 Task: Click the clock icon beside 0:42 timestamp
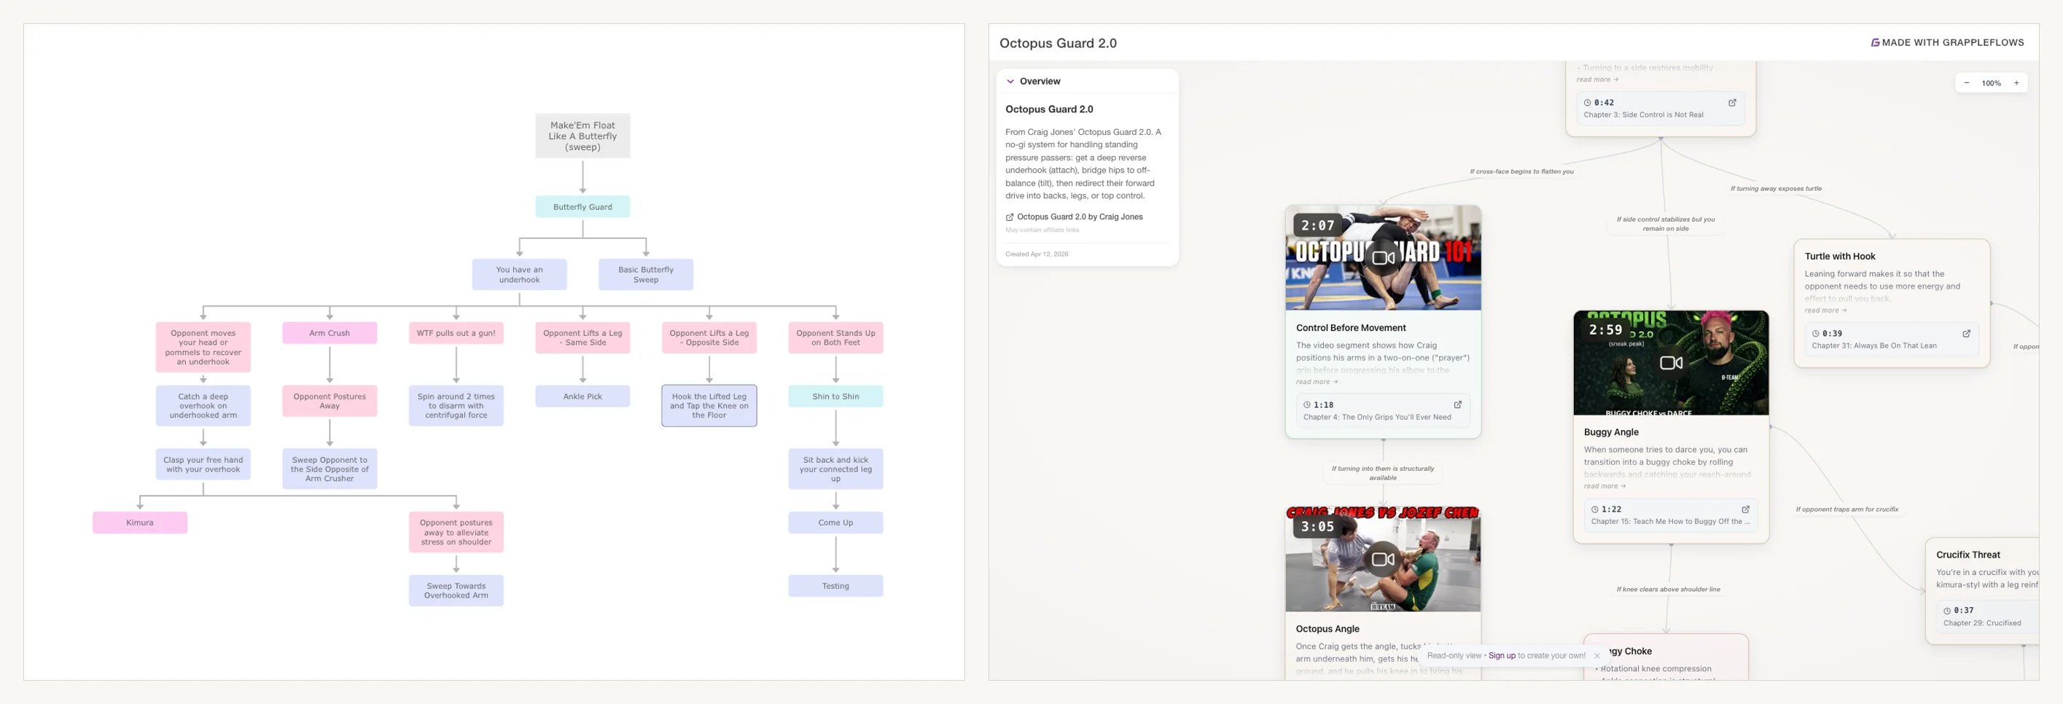[1587, 103]
